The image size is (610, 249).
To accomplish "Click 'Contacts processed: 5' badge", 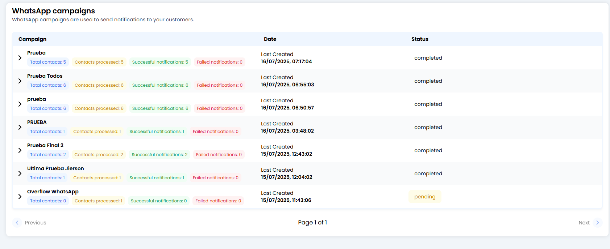I will click(x=99, y=62).
